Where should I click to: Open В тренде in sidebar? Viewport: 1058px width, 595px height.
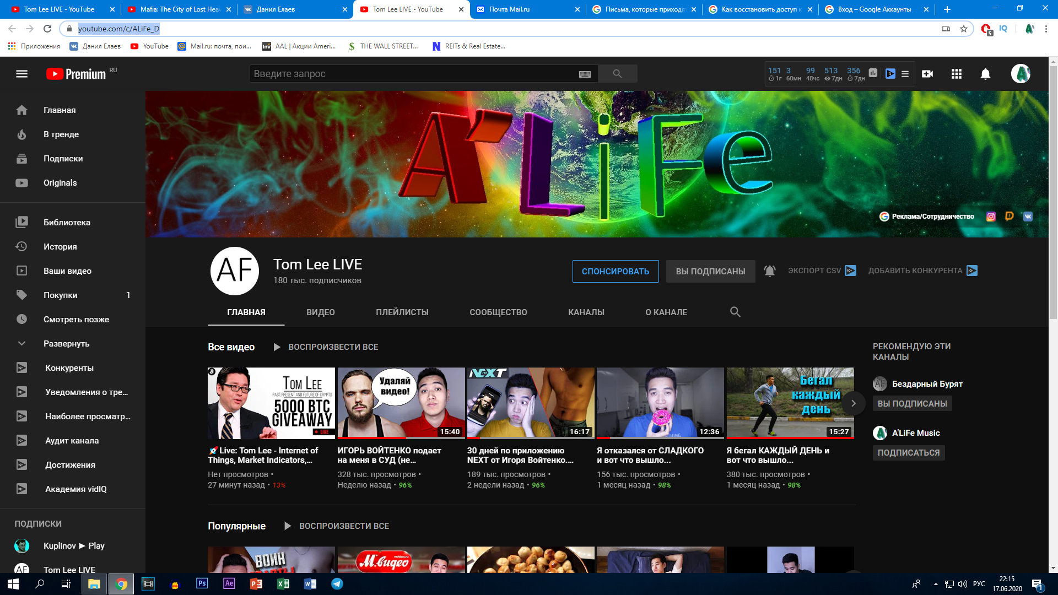73,134
